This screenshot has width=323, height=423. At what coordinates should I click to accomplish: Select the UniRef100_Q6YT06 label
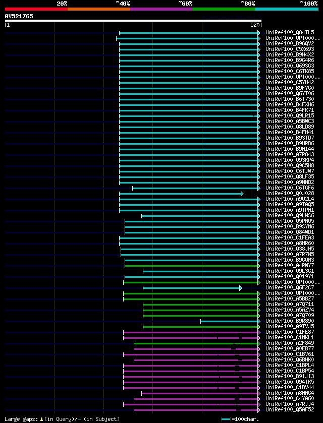point(290,94)
